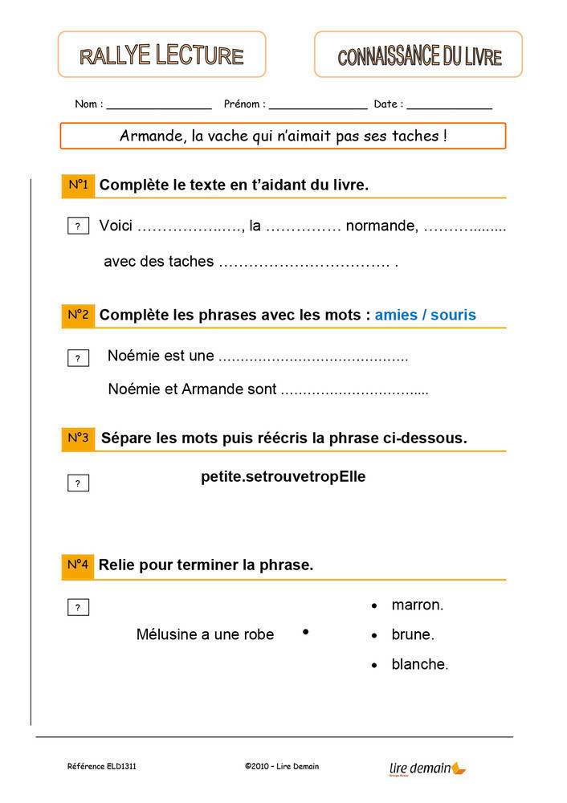Click the Nom blank line
The height and width of the screenshot is (803, 567).
[159, 105]
